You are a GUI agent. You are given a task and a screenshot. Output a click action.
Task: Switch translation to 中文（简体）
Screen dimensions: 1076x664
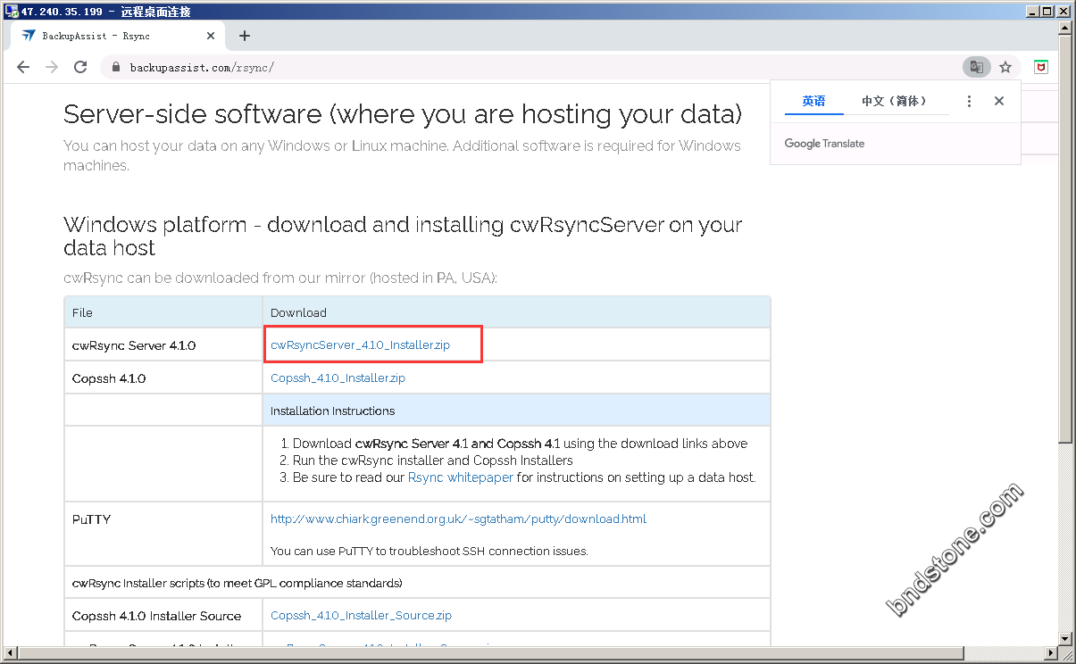[895, 101]
